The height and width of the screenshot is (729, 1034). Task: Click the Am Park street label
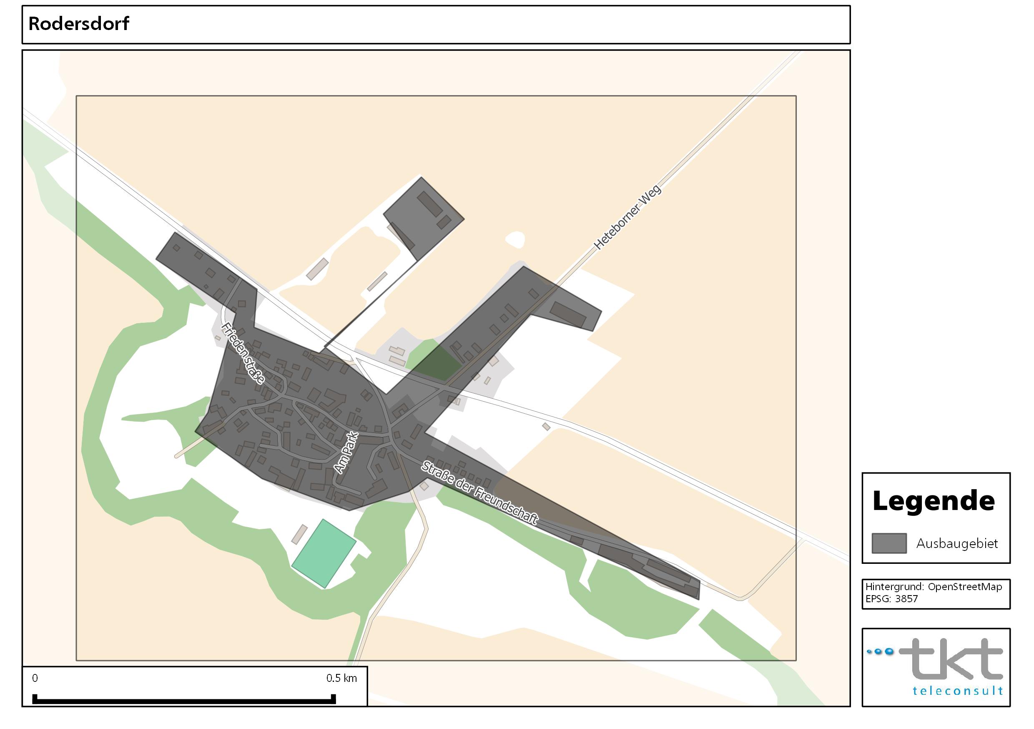coord(346,452)
